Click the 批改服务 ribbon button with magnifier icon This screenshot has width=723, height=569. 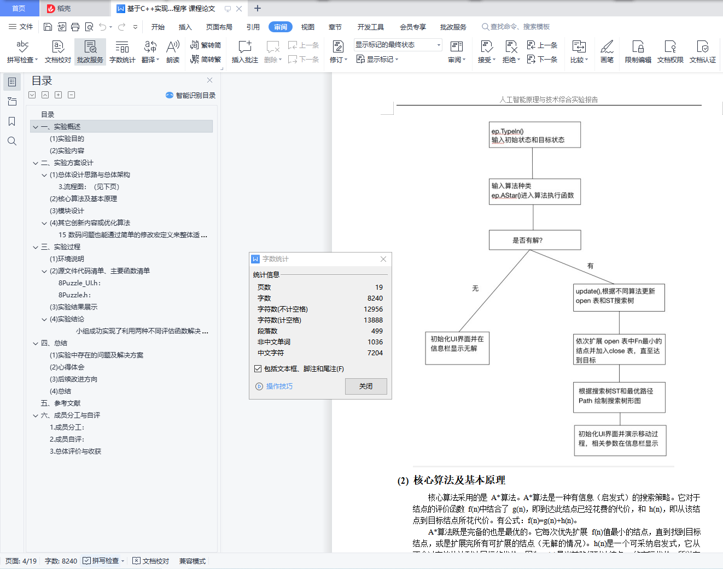tap(90, 52)
